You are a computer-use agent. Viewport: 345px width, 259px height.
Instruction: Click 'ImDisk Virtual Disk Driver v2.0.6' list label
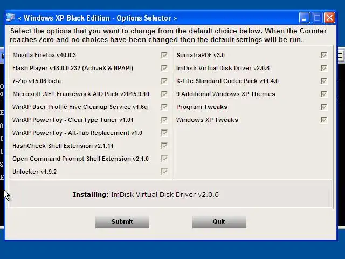[223, 68]
